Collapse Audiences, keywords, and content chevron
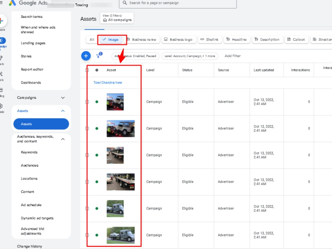Viewport: 332px width, 249px height. pyautogui.click(x=63, y=139)
